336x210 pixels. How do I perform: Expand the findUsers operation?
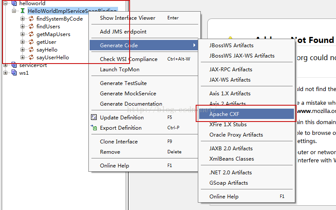point(22,26)
